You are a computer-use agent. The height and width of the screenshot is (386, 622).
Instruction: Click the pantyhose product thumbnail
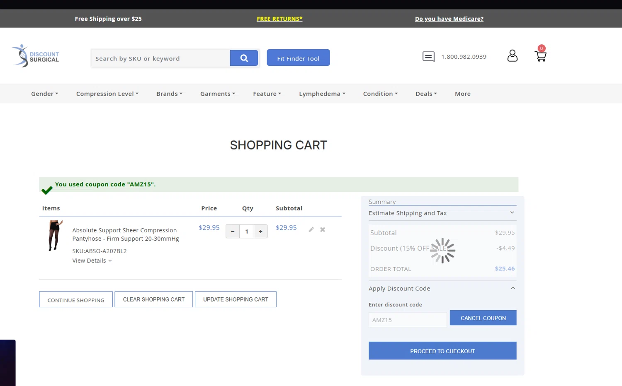click(54, 235)
